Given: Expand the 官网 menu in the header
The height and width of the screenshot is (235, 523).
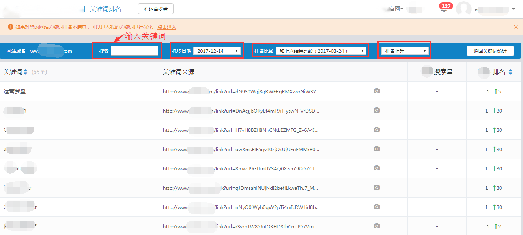Looking at the screenshot, I should point(396,9).
